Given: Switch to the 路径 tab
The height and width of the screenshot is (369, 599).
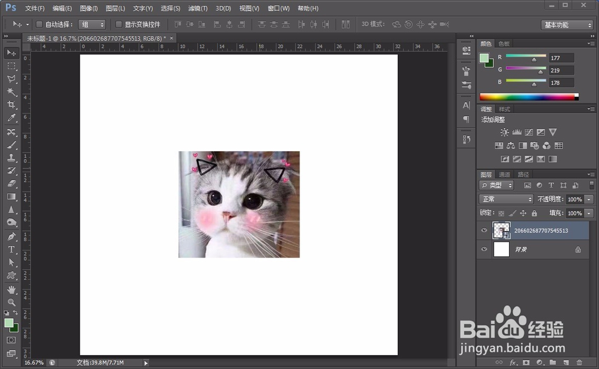Looking at the screenshot, I should point(524,175).
